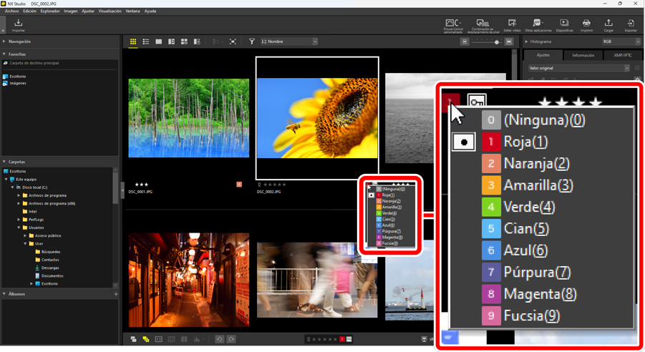The height and width of the screenshot is (352, 645).
Task: Switch to the Información tab
Action: 583,55
